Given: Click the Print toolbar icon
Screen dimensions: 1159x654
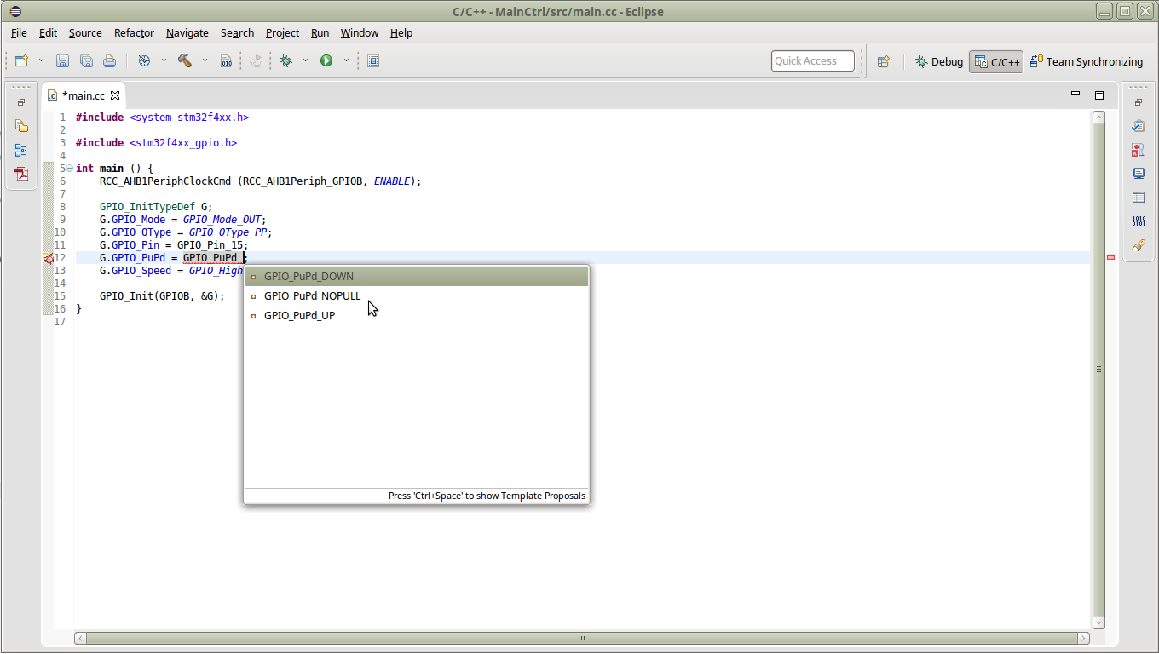Looking at the screenshot, I should click(109, 61).
